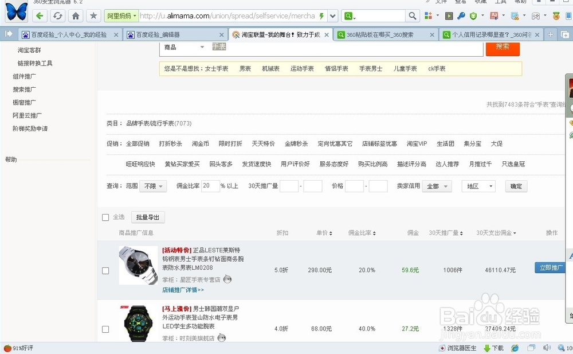Viewport: 573px width, 354px height.
Task: Click the search keyword field containing 手表
Action: pos(346,47)
